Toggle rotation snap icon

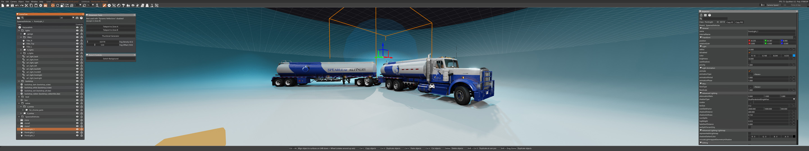[84, 5]
